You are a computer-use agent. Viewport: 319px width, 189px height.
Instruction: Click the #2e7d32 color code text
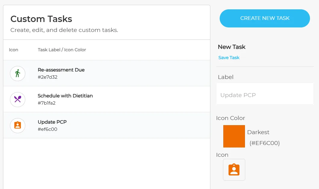click(48, 77)
